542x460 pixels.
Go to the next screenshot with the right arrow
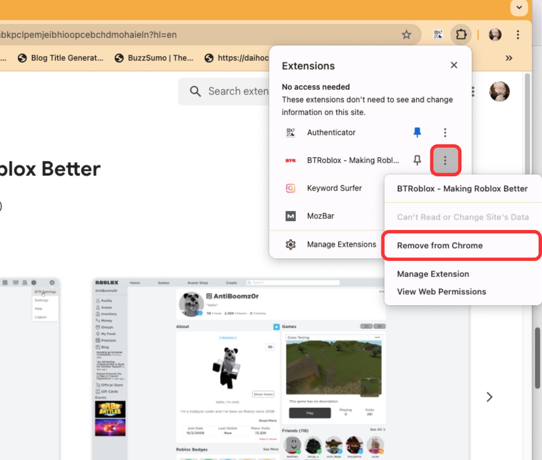[x=489, y=397]
